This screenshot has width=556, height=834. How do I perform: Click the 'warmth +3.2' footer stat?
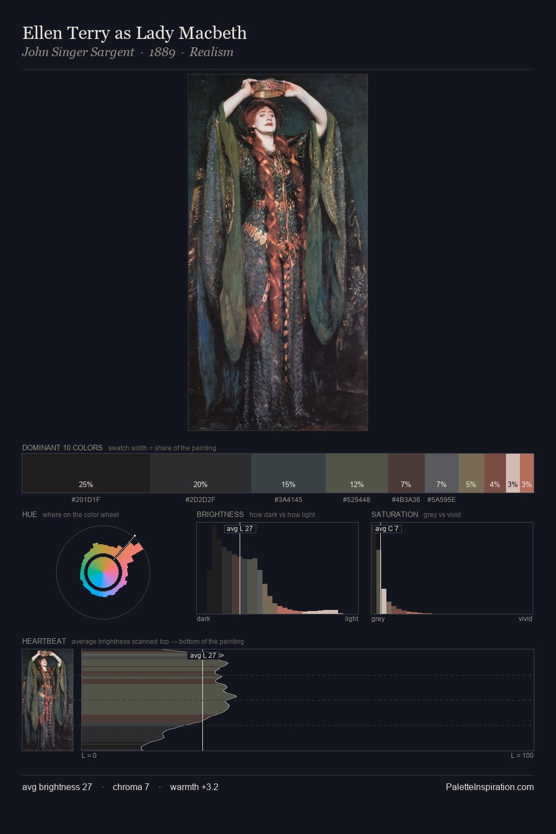pos(194,787)
